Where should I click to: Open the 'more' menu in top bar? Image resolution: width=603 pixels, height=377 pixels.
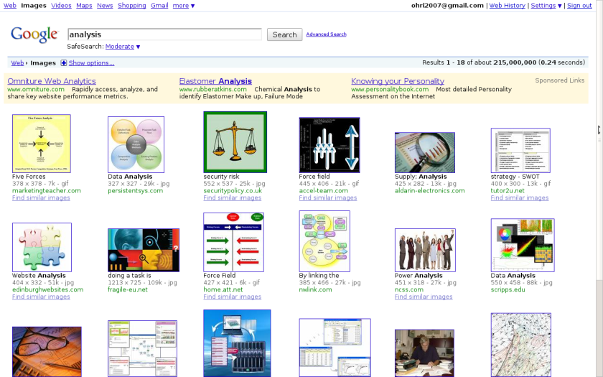[x=183, y=6]
